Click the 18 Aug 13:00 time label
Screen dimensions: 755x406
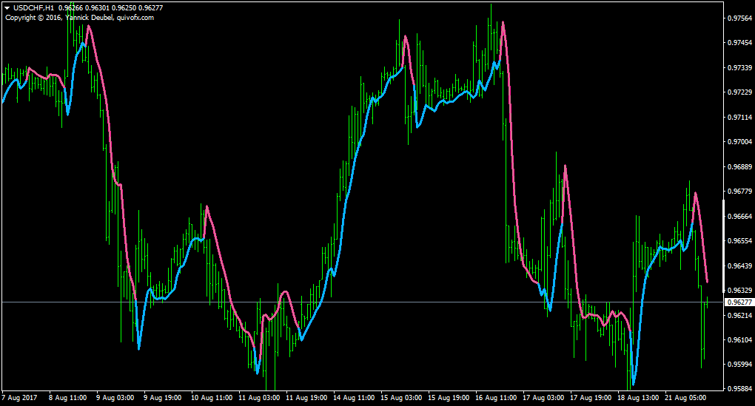pyautogui.click(x=639, y=398)
